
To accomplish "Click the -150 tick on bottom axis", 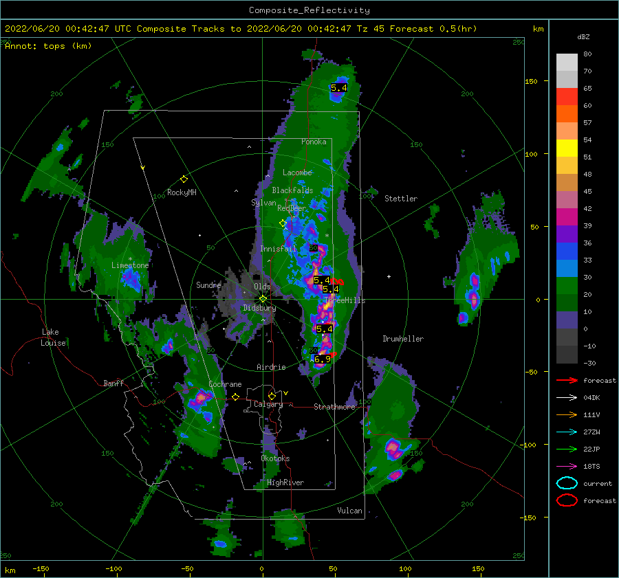I will click(41, 568).
